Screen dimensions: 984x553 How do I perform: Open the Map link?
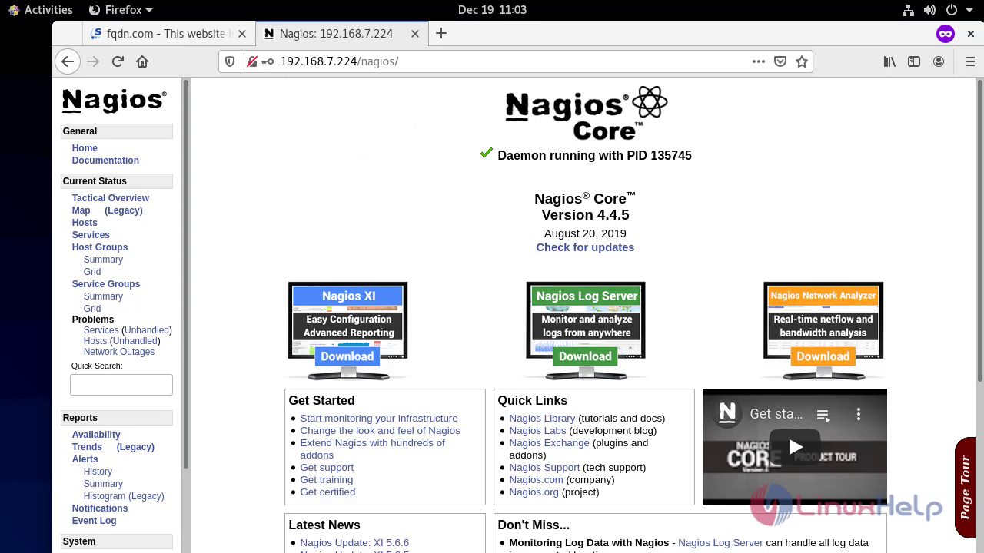81,210
